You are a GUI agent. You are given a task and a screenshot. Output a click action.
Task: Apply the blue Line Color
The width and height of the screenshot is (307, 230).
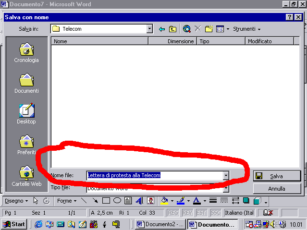181,201
